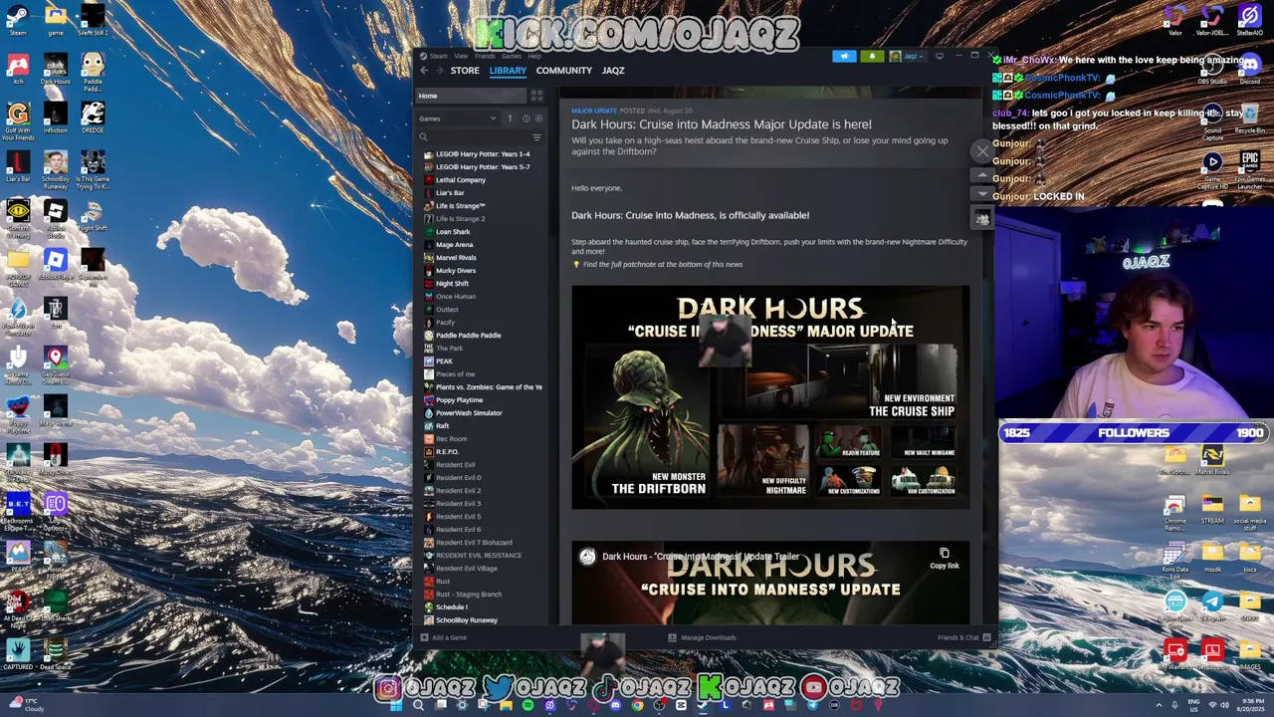Go back with Steam's back arrow

[x=424, y=71]
